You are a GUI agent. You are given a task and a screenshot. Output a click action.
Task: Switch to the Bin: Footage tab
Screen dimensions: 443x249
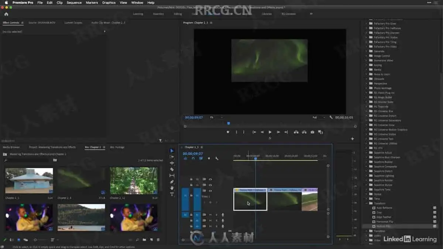click(117, 147)
